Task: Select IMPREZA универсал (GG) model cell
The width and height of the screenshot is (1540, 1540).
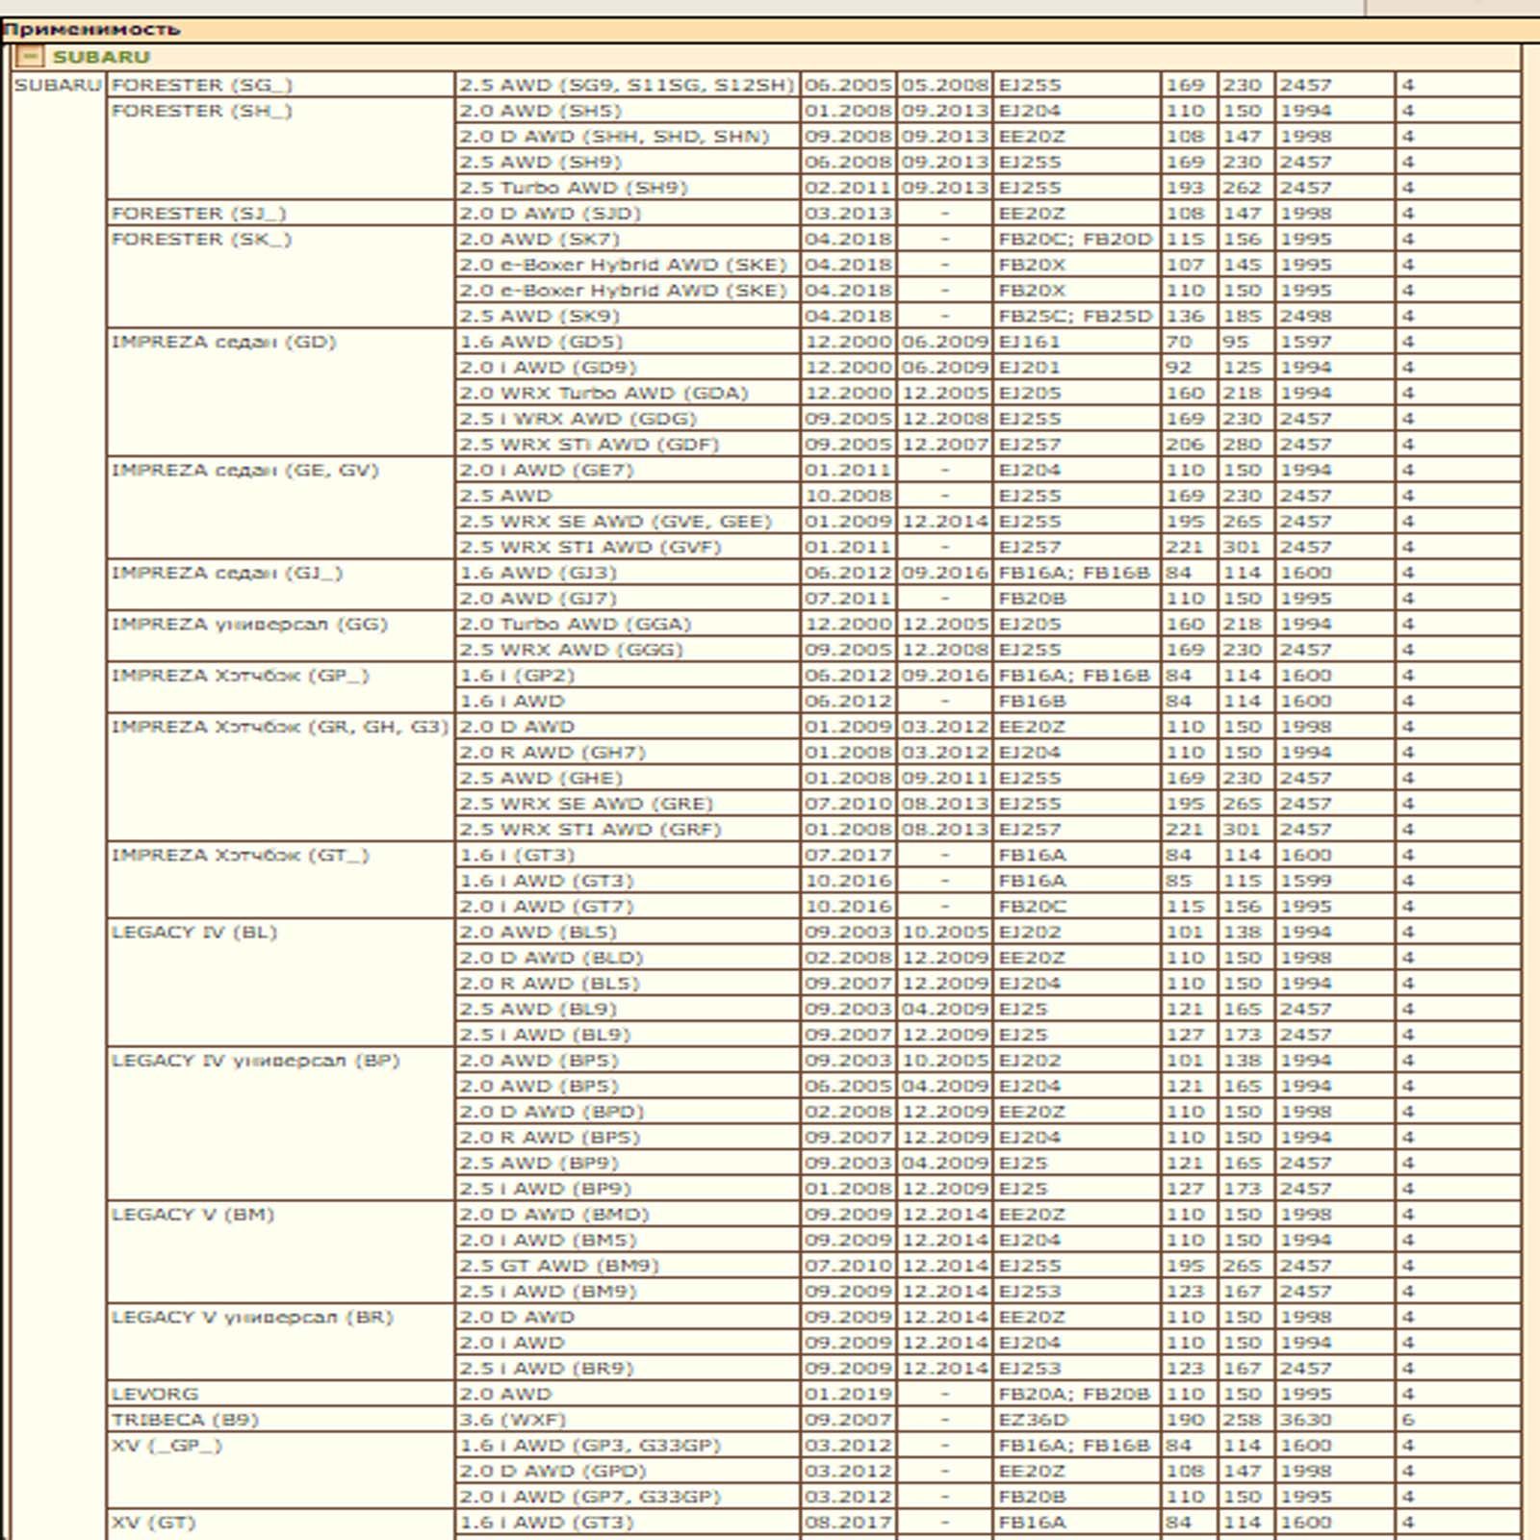Action: click(x=249, y=624)
